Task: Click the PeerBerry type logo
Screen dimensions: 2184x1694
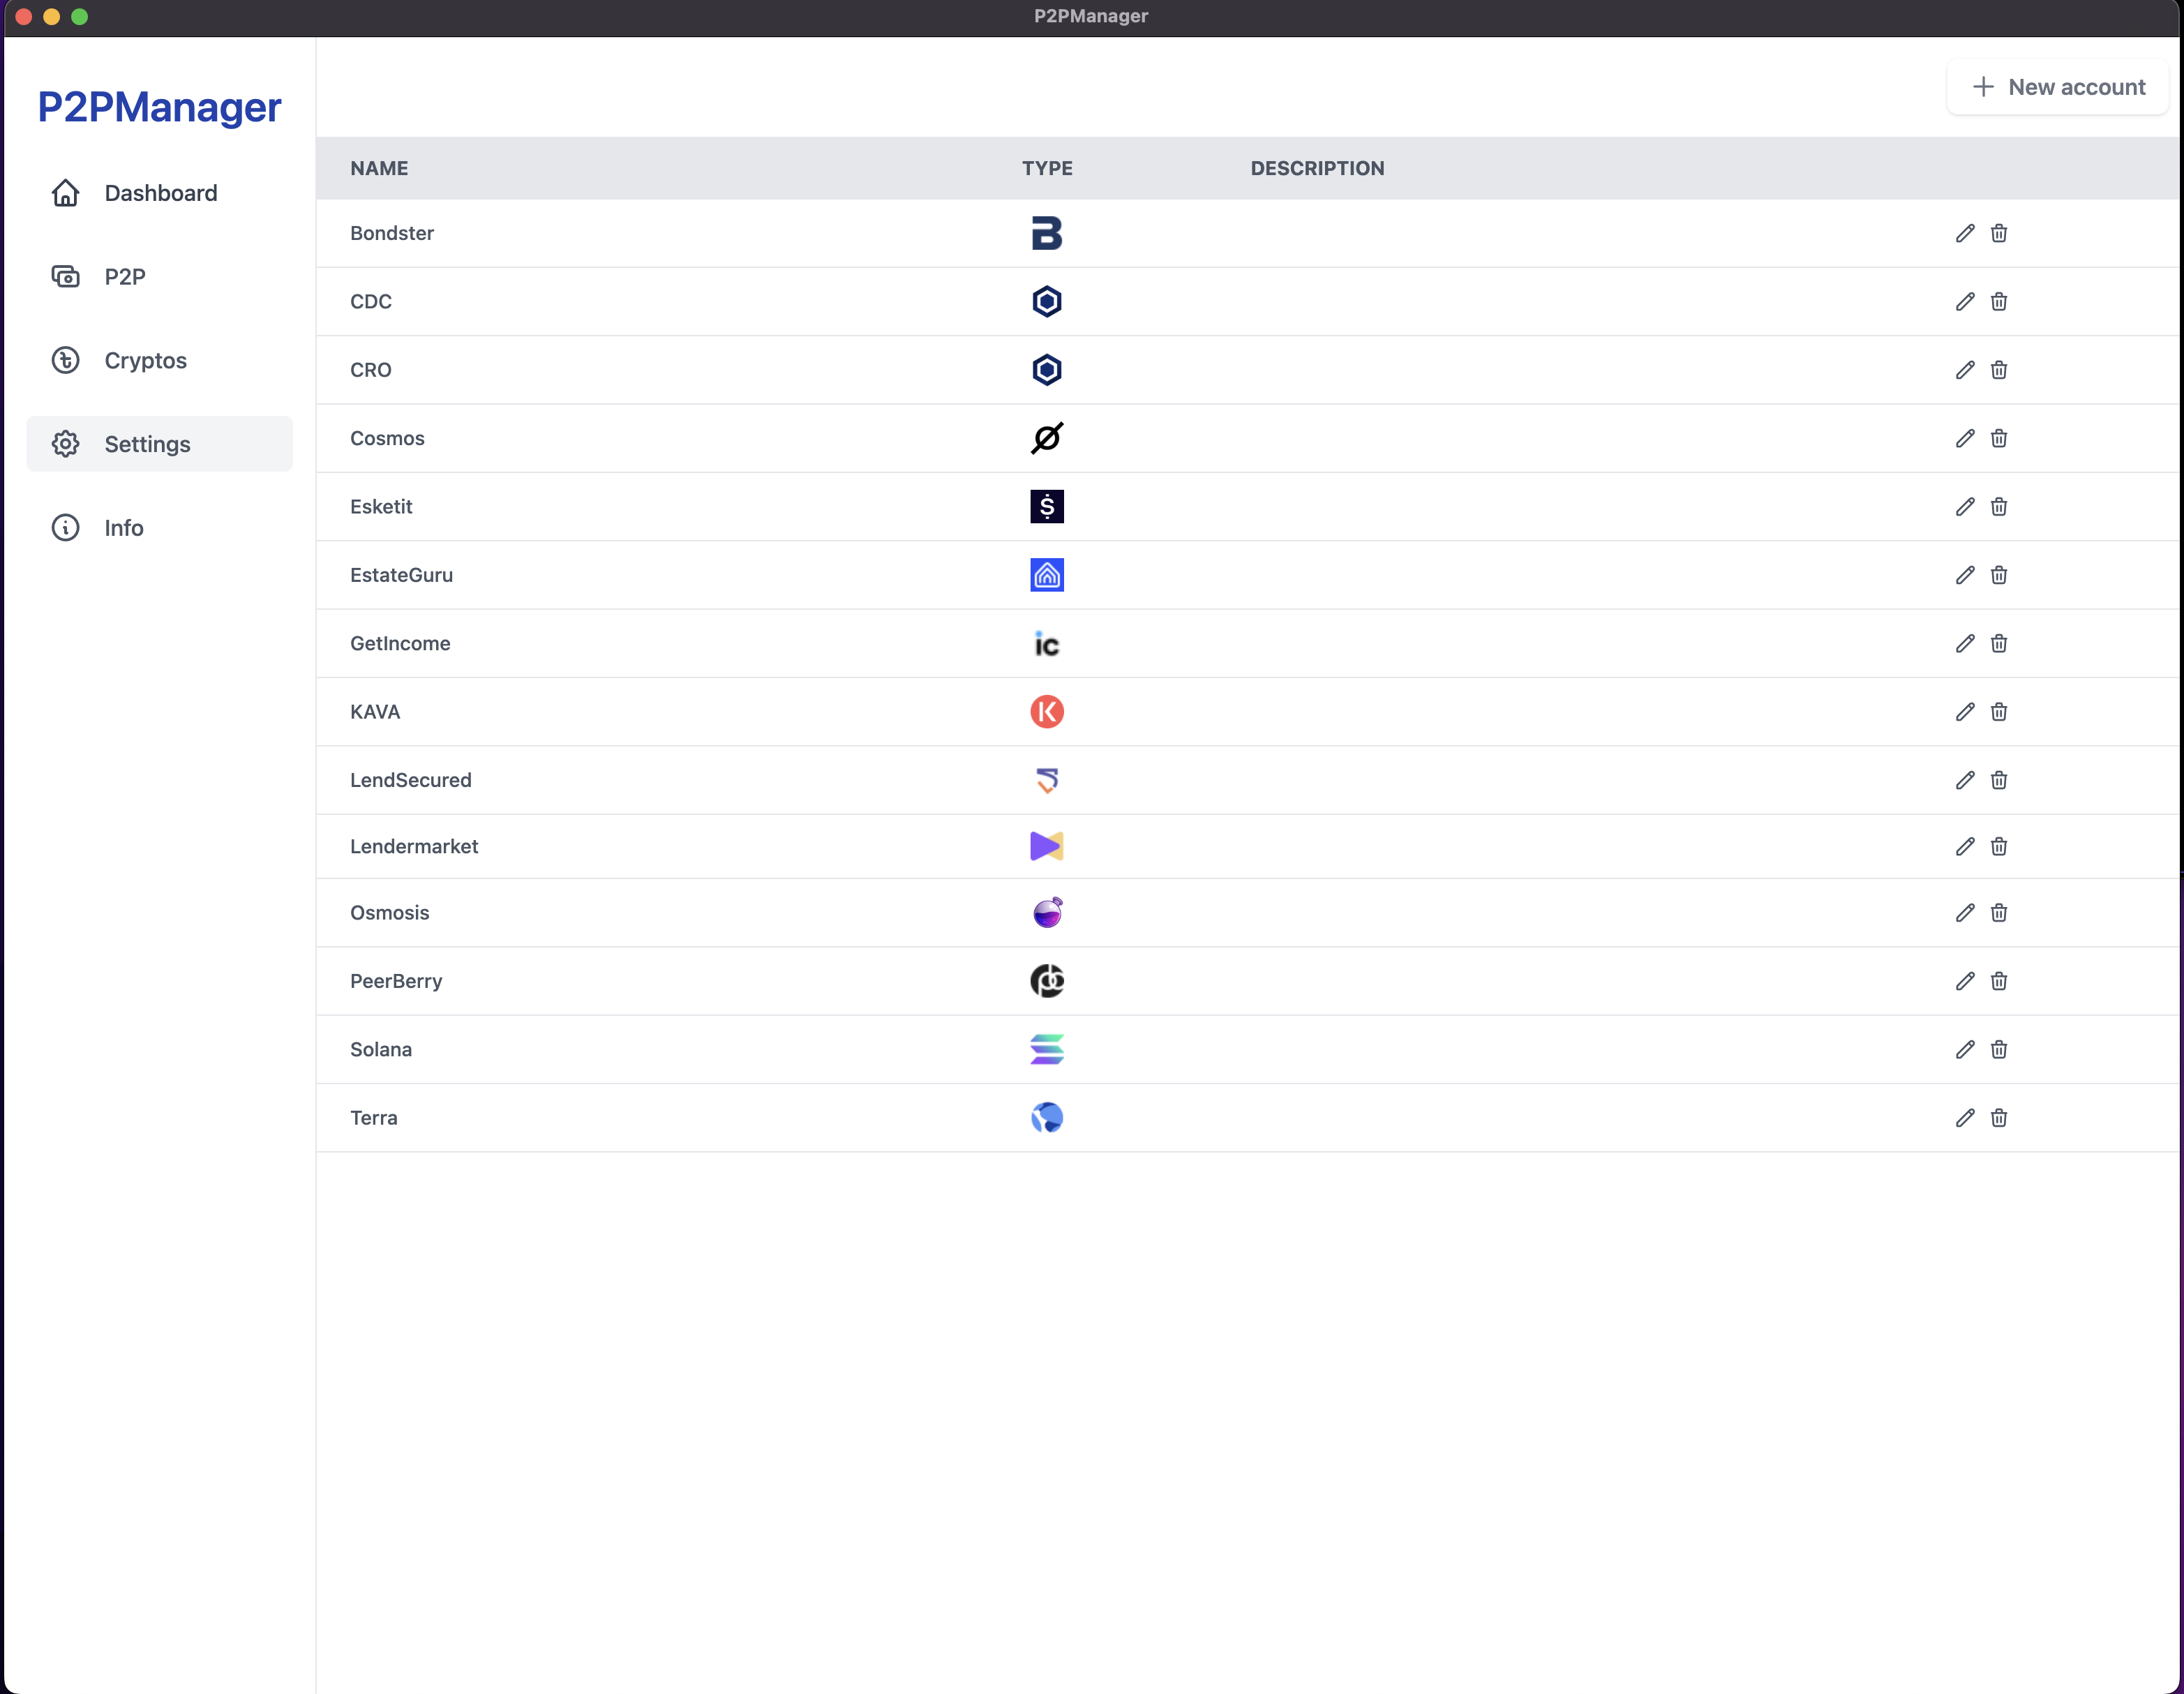Action: 1046,981
